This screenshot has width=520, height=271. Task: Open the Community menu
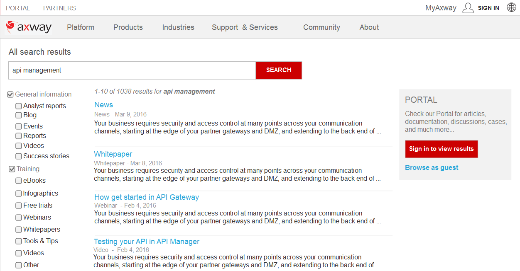point(321,27)
